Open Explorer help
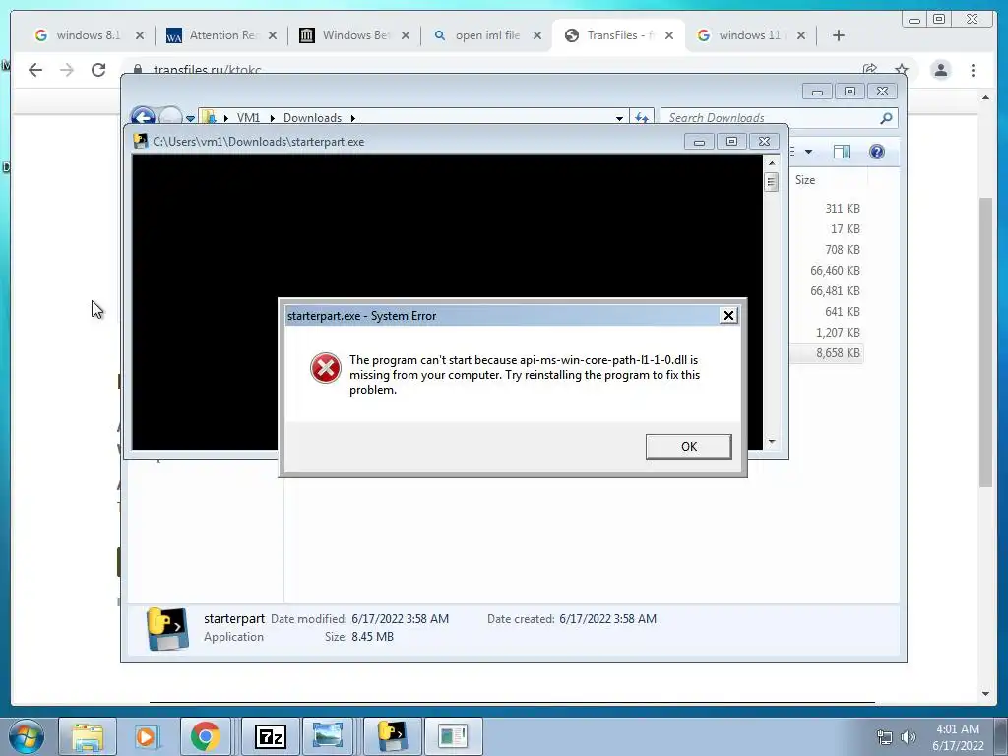 [x=877, y=152]
